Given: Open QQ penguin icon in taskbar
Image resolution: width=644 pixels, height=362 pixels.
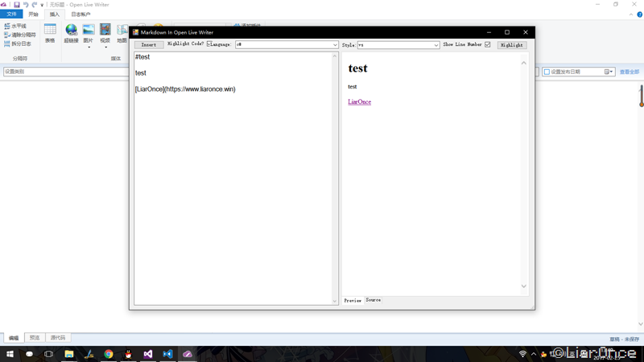Looking at the screenshot, I should (128, 354).
